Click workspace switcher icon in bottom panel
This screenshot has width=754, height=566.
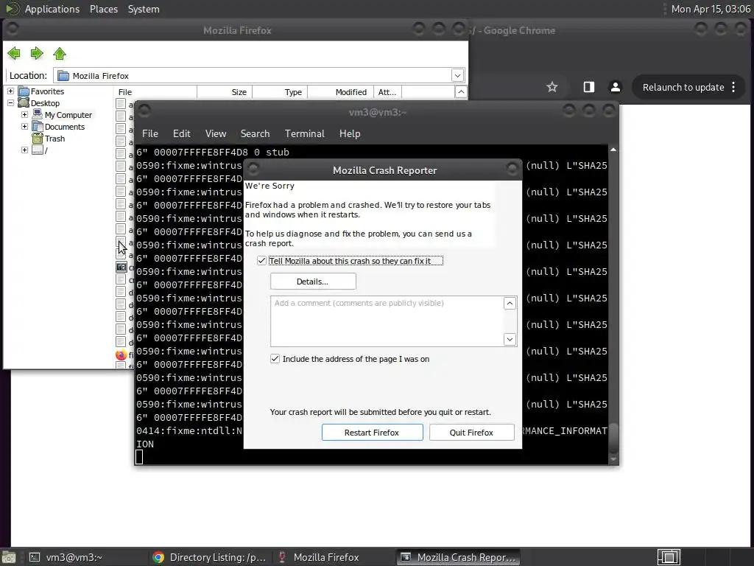coord(669,557)
